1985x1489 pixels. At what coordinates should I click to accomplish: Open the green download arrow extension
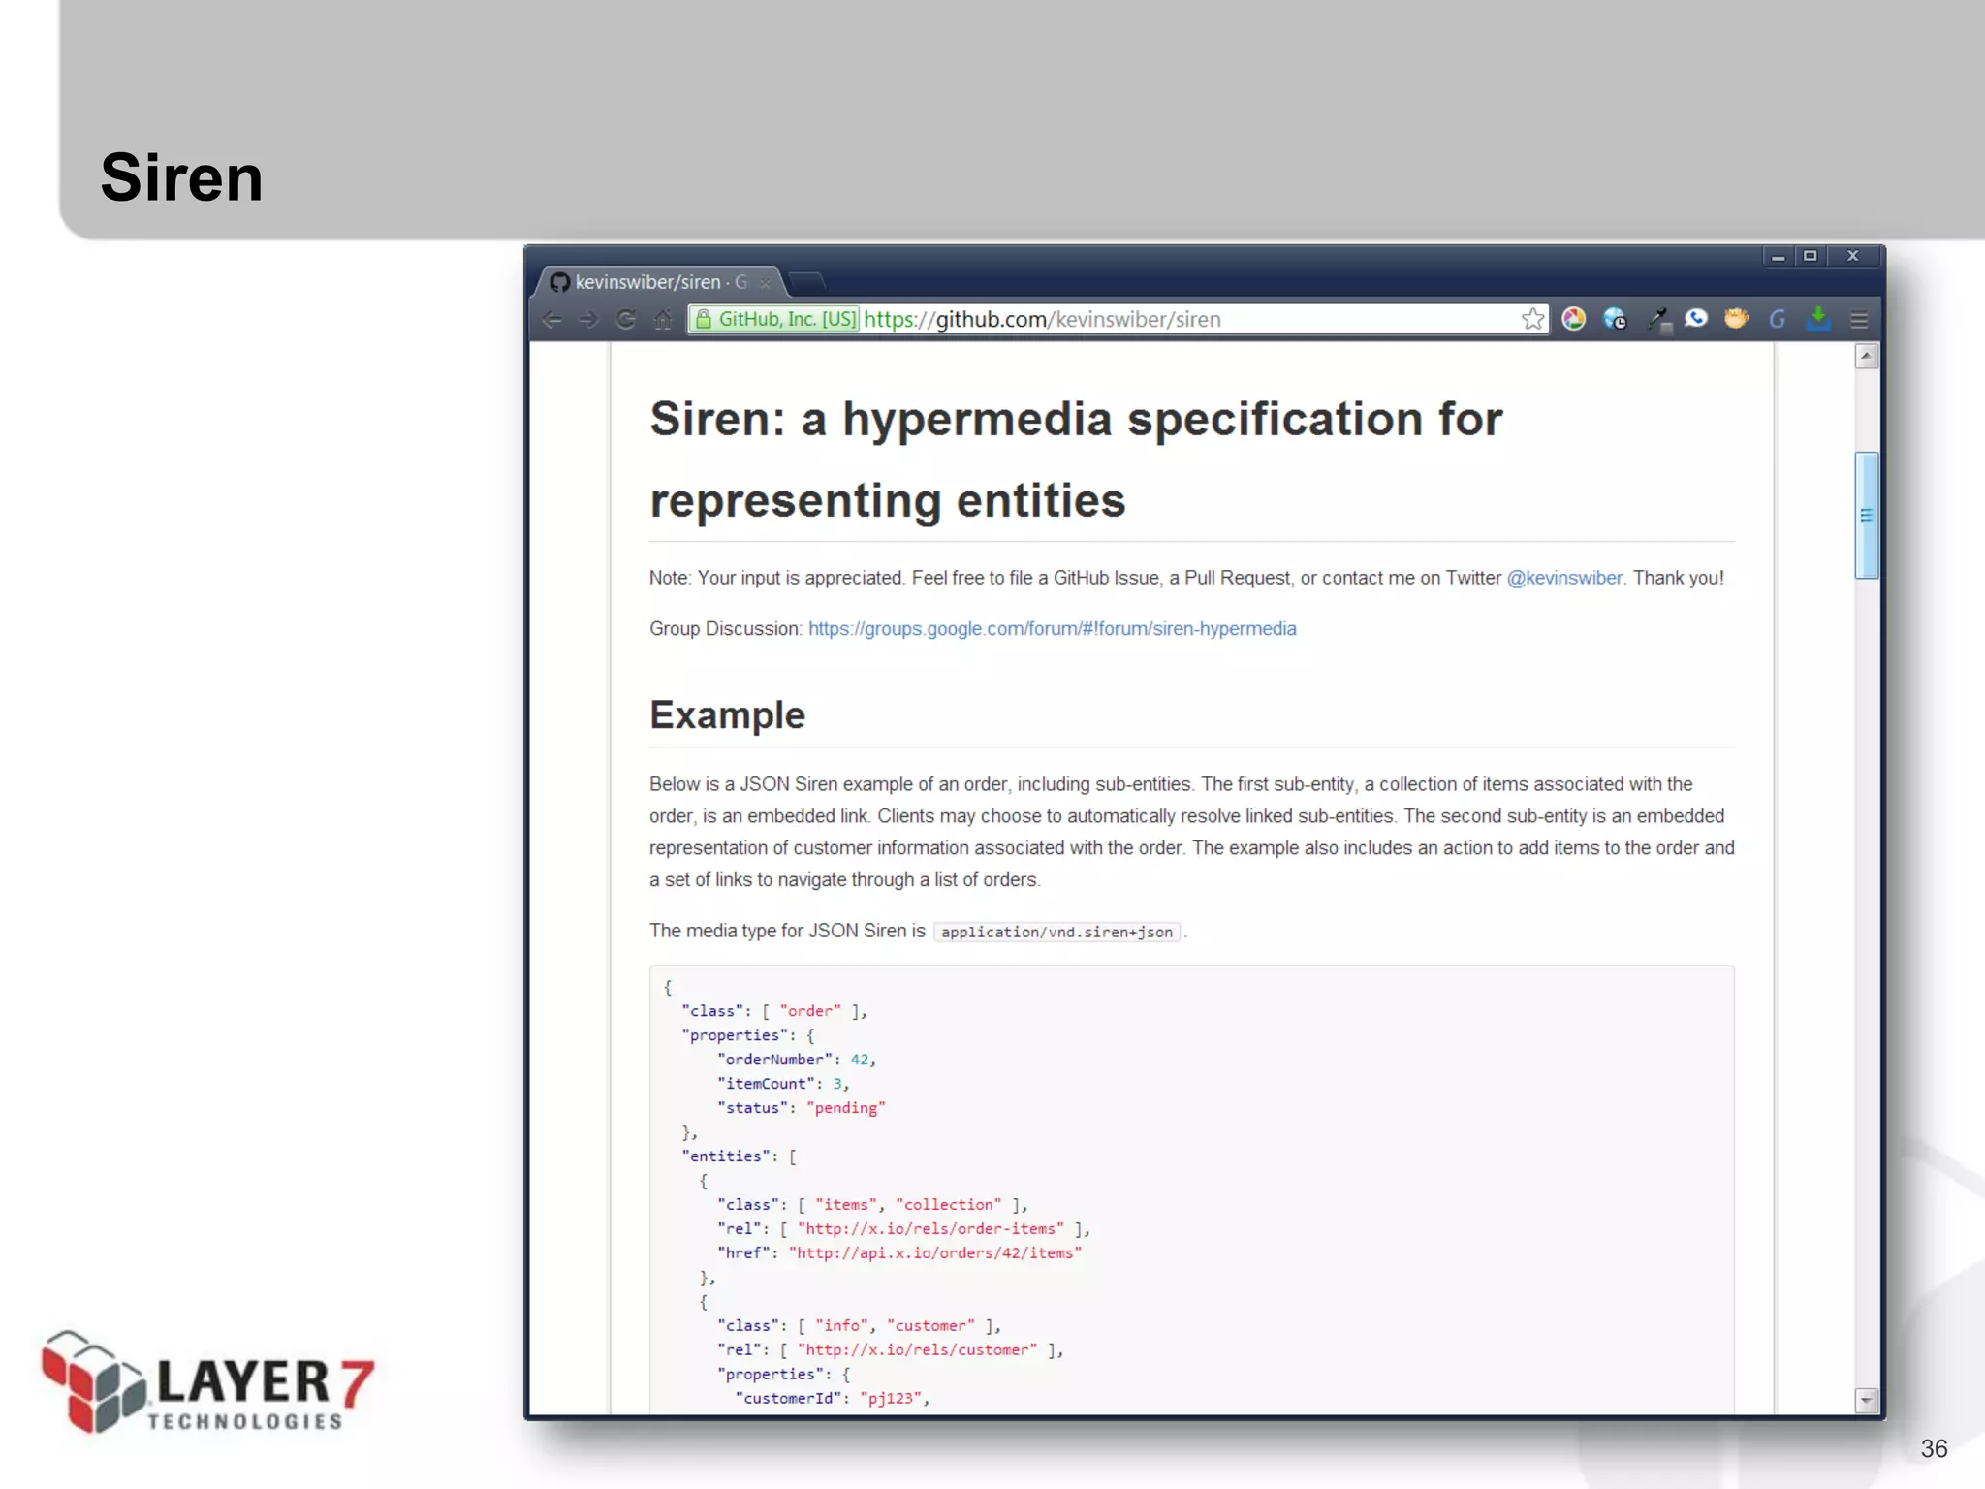click(1818, 319)
